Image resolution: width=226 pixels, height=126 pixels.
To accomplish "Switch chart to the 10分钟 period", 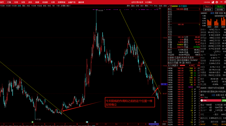I will coord(33,6).
